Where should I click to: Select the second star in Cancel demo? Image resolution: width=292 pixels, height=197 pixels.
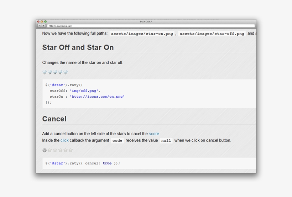click(55, 150)
